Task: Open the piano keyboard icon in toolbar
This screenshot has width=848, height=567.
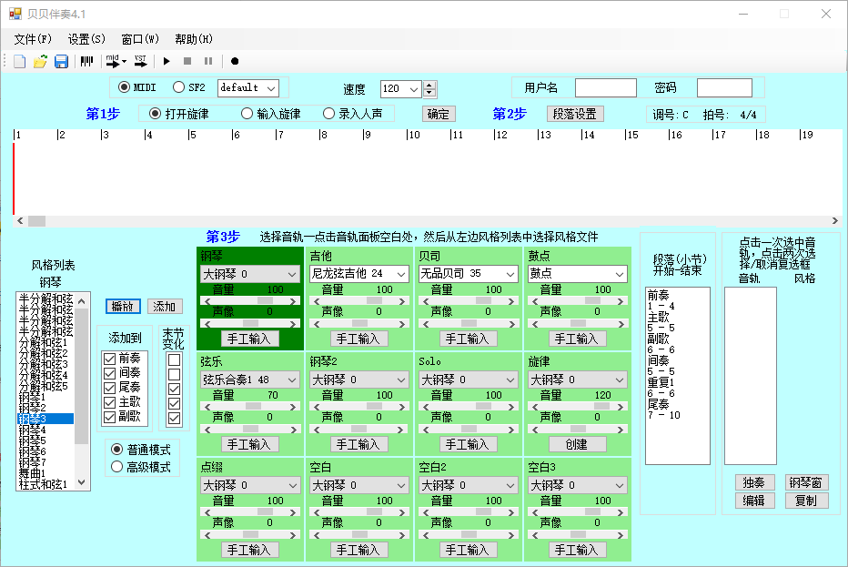Action: 86,61
